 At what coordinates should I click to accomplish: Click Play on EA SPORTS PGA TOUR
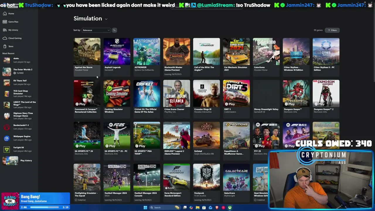pyautogui.click(x=140, y=146)
